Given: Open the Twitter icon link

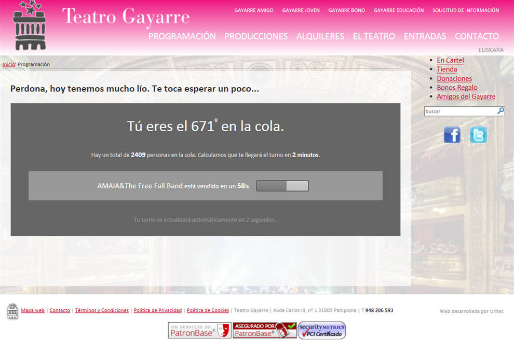Looking at the screenshot, I should pyautogui.click(x=478, y=135).
